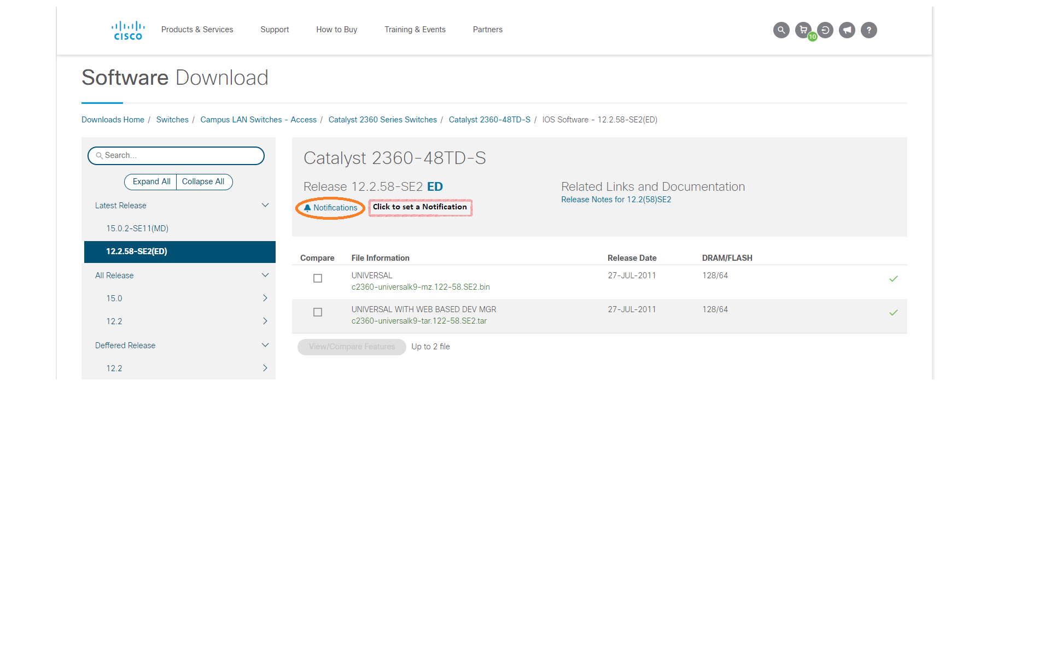Click the Cisco logo
The height and width of the screenshot is (656, 1050).
[128, 30]
